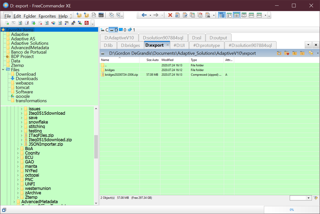Click the search files binoculars icon
320x214 pixels.
(208, 15)
